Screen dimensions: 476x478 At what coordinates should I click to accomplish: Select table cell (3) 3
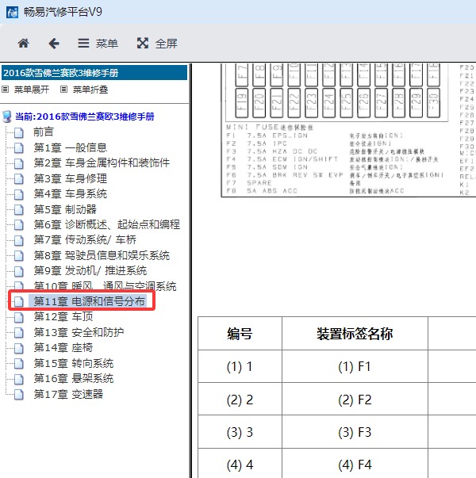[240, 432]
